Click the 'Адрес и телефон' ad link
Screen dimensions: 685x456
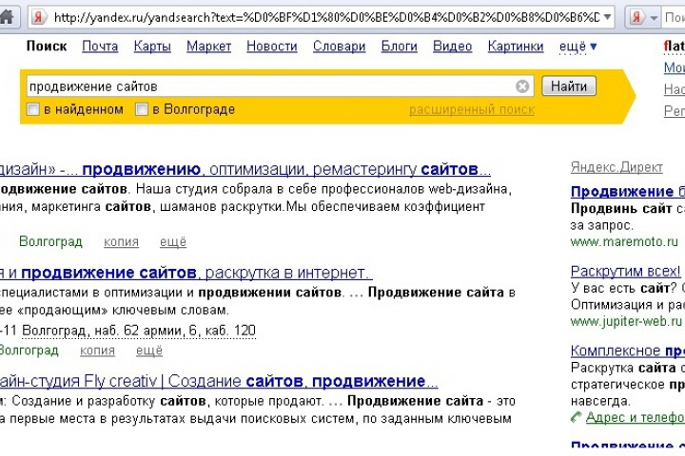pos(636,418)
